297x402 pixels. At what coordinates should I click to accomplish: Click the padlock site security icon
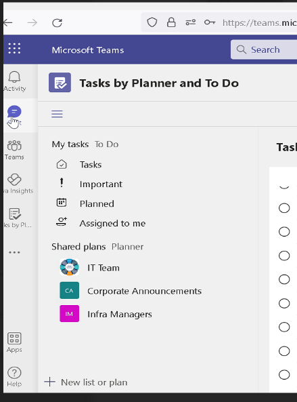[x=171, y=22]
